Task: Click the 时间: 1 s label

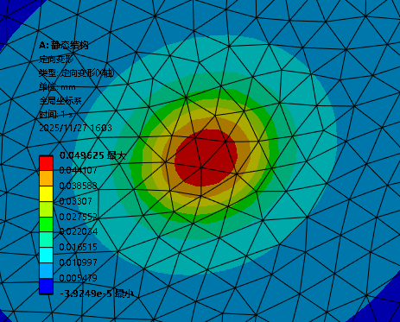Action: (56, 115)
